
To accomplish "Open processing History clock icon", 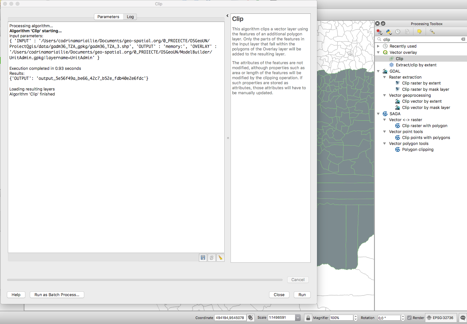I will (x=398, y=32).
